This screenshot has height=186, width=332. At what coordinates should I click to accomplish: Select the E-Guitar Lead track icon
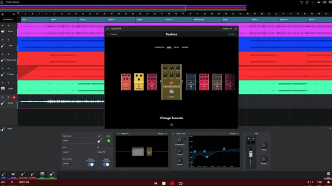click(2, 60)
